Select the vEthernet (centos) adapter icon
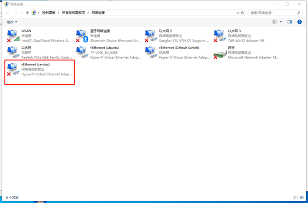This screenshot has height=203, width=308. [13, 69]
